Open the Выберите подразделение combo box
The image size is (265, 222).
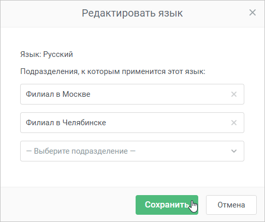pyautogui.click(x=132, y=151)
